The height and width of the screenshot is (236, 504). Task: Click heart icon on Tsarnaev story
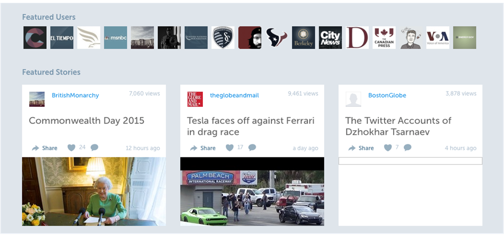tap(388, 148)
